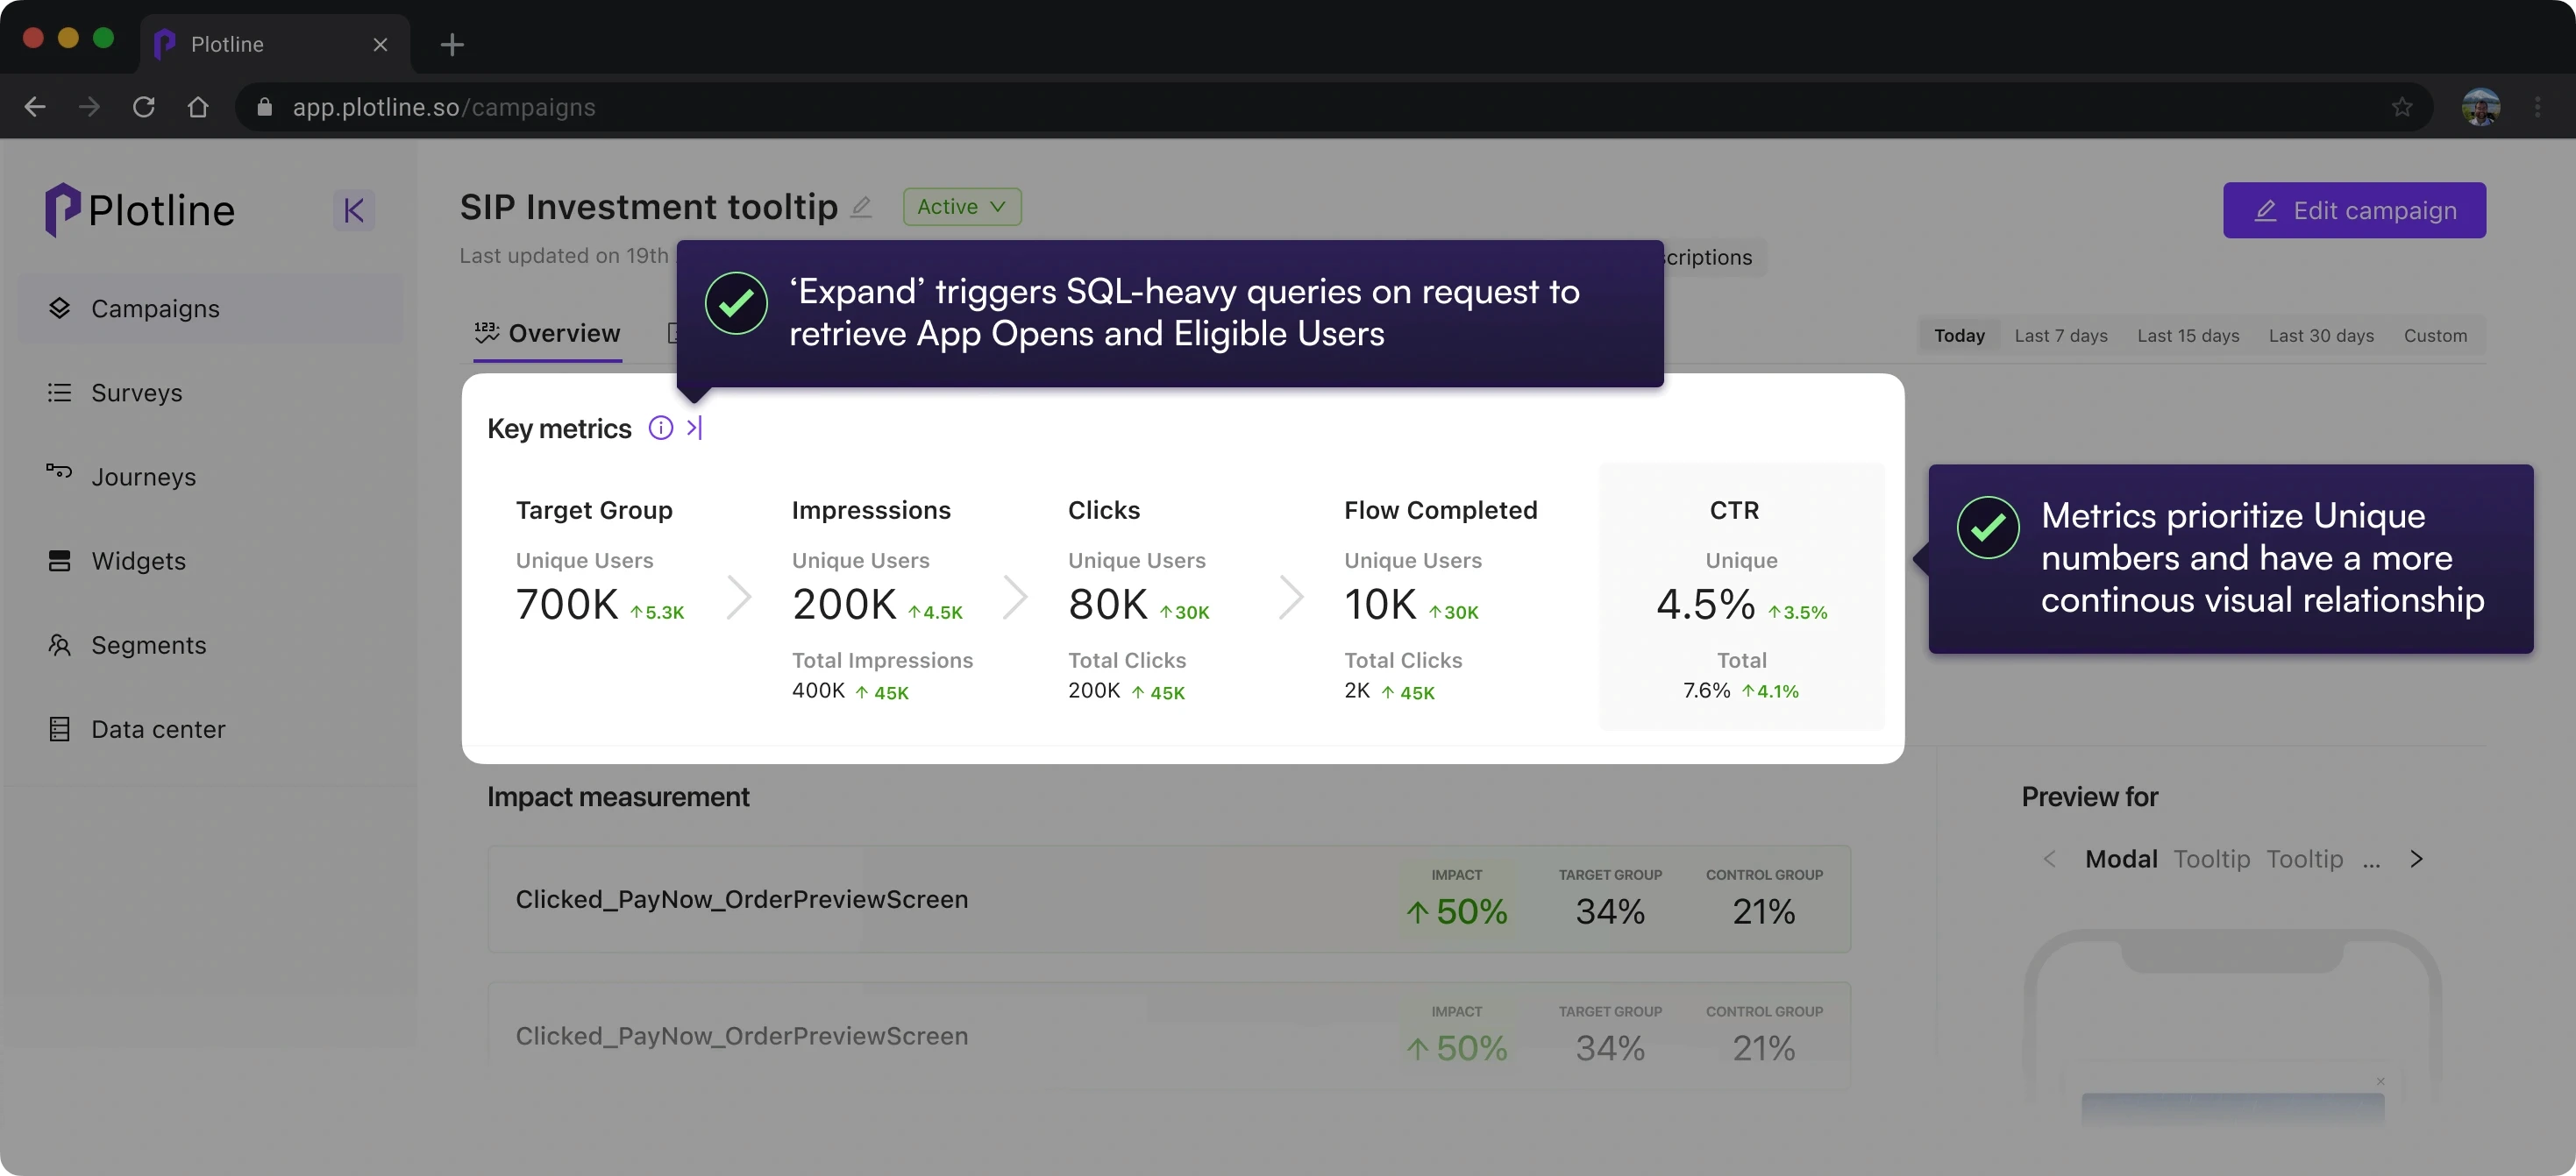Open Data center in sidebar
This screenshot has width=2576, height=1176.
(157, 729)
